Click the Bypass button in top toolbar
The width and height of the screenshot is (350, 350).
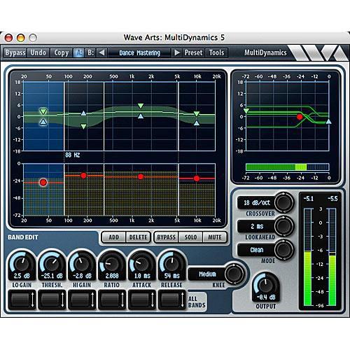(x=15, y=52)
